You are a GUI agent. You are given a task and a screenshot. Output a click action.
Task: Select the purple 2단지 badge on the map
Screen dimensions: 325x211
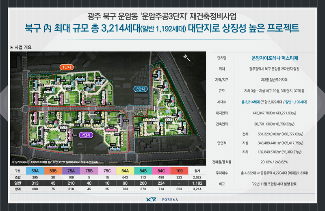coord(86,135)
